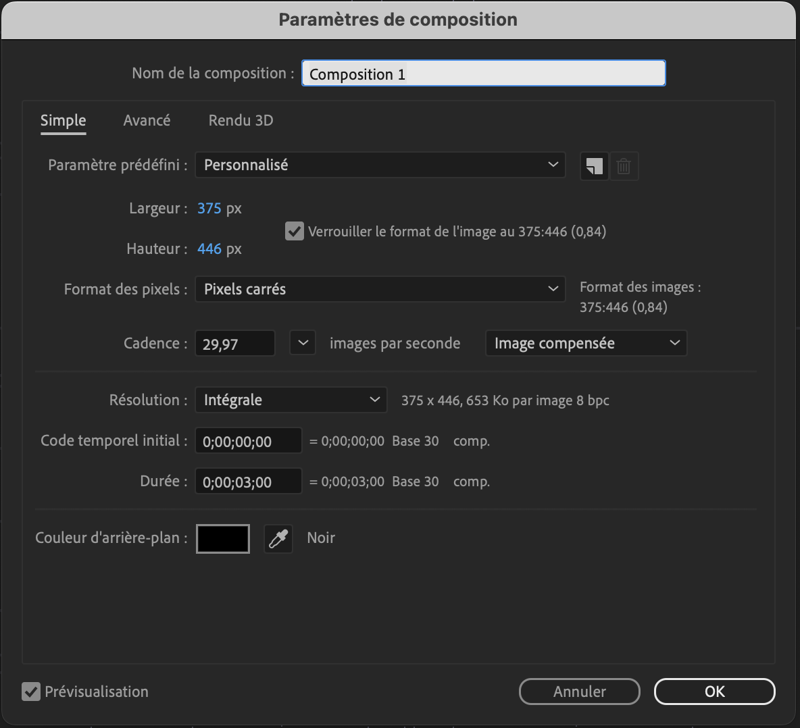Click the images par seconde label
The width and height of the screenshot is (800, 728).
[395, 344]
